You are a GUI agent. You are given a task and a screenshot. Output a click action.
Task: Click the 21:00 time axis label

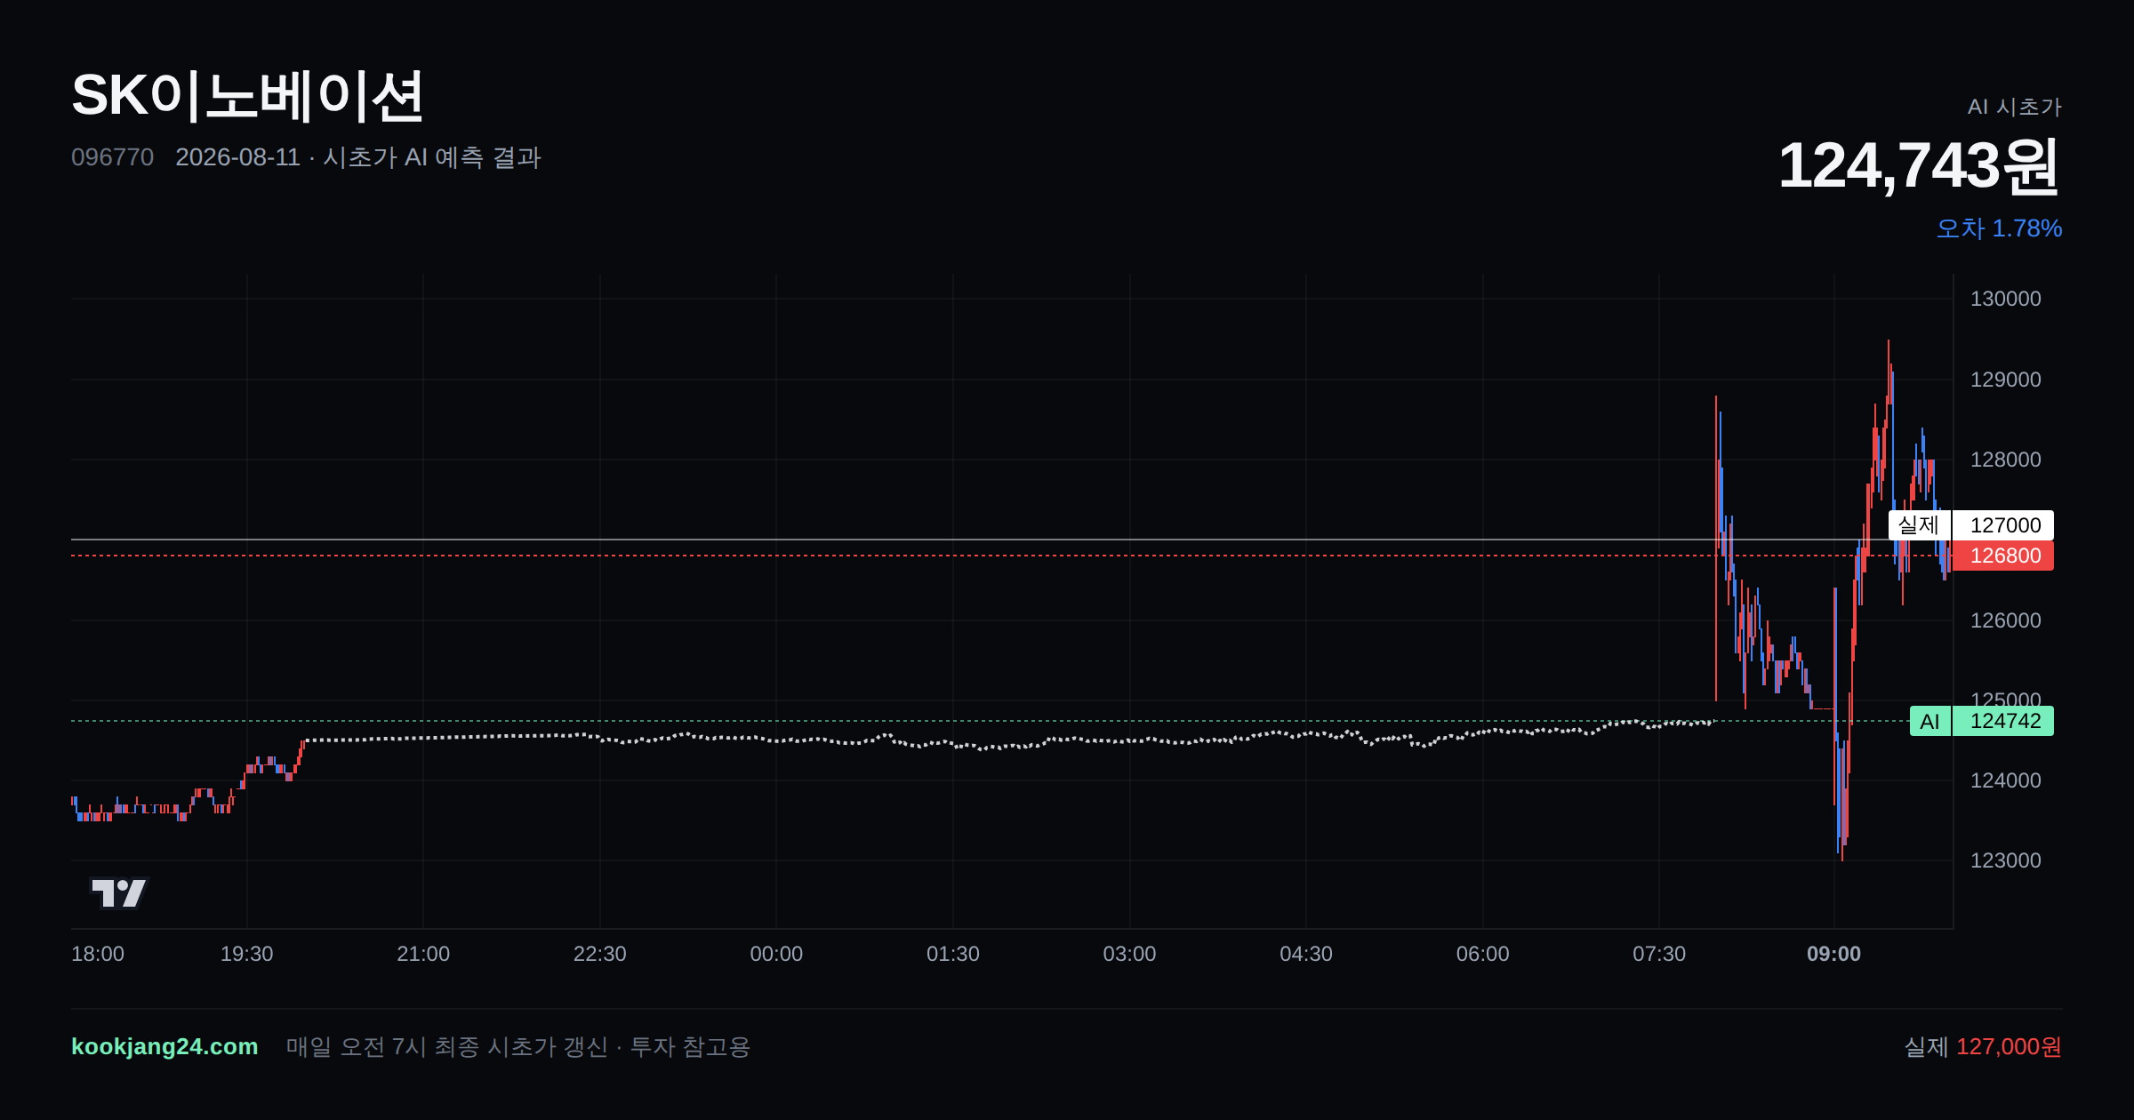click(423, 954)
